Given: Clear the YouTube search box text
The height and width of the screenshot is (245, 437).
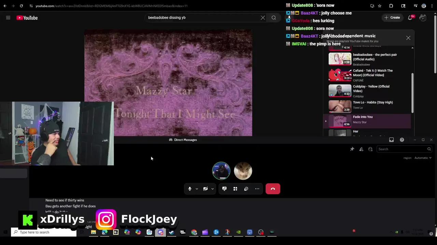Looking at the screenshot, I should point(263,18).
